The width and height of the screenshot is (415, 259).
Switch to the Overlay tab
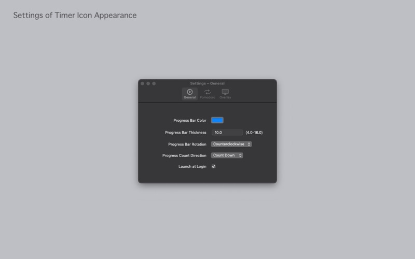pos(225,94)
